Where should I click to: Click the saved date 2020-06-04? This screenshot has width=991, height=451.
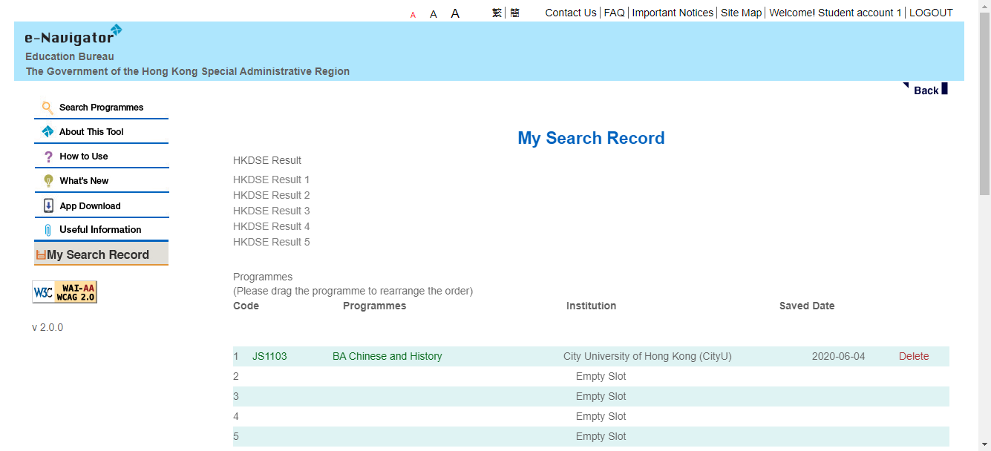click(838, 356)
